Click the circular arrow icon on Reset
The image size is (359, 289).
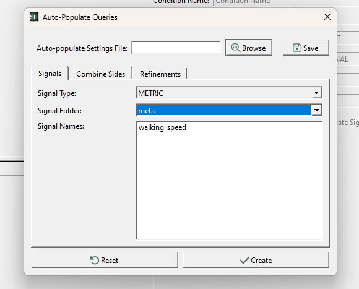95,260
